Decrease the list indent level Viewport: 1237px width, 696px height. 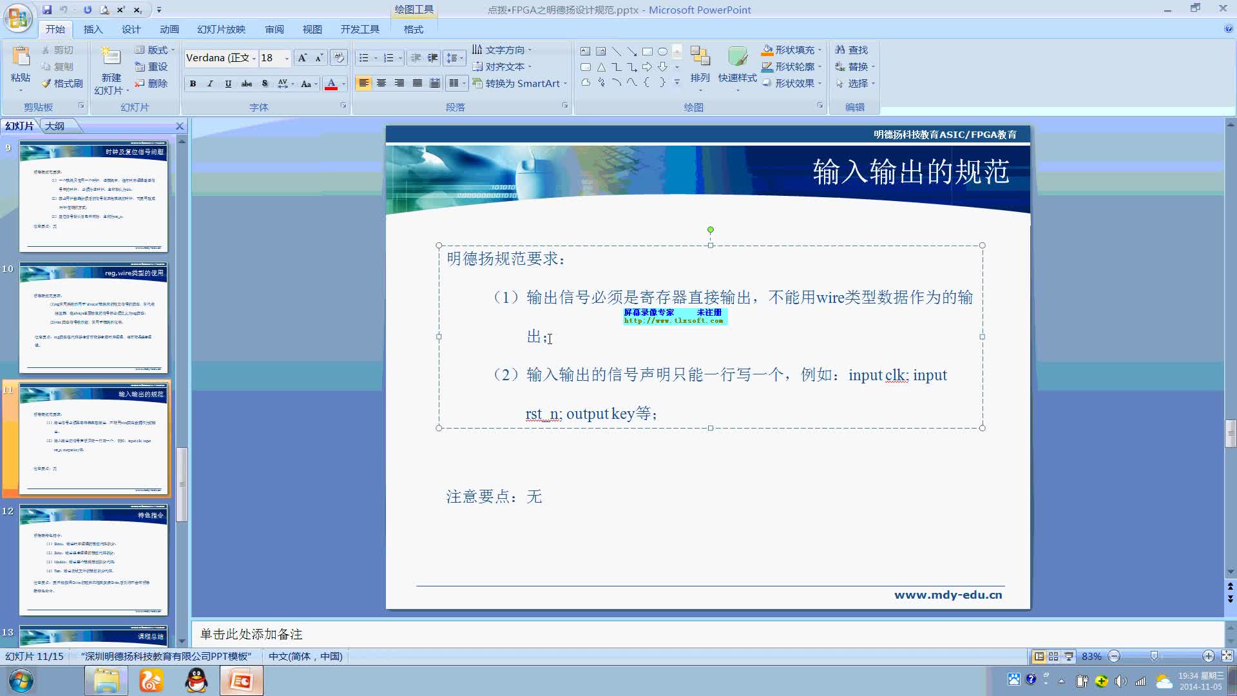click(x=416, y=58)
